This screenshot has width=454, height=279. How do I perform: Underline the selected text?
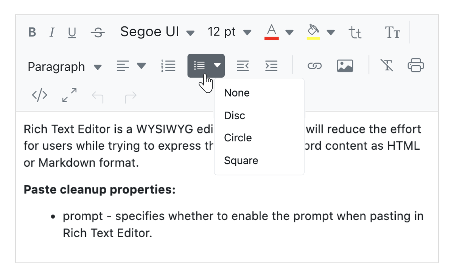[x=72, y=32]
